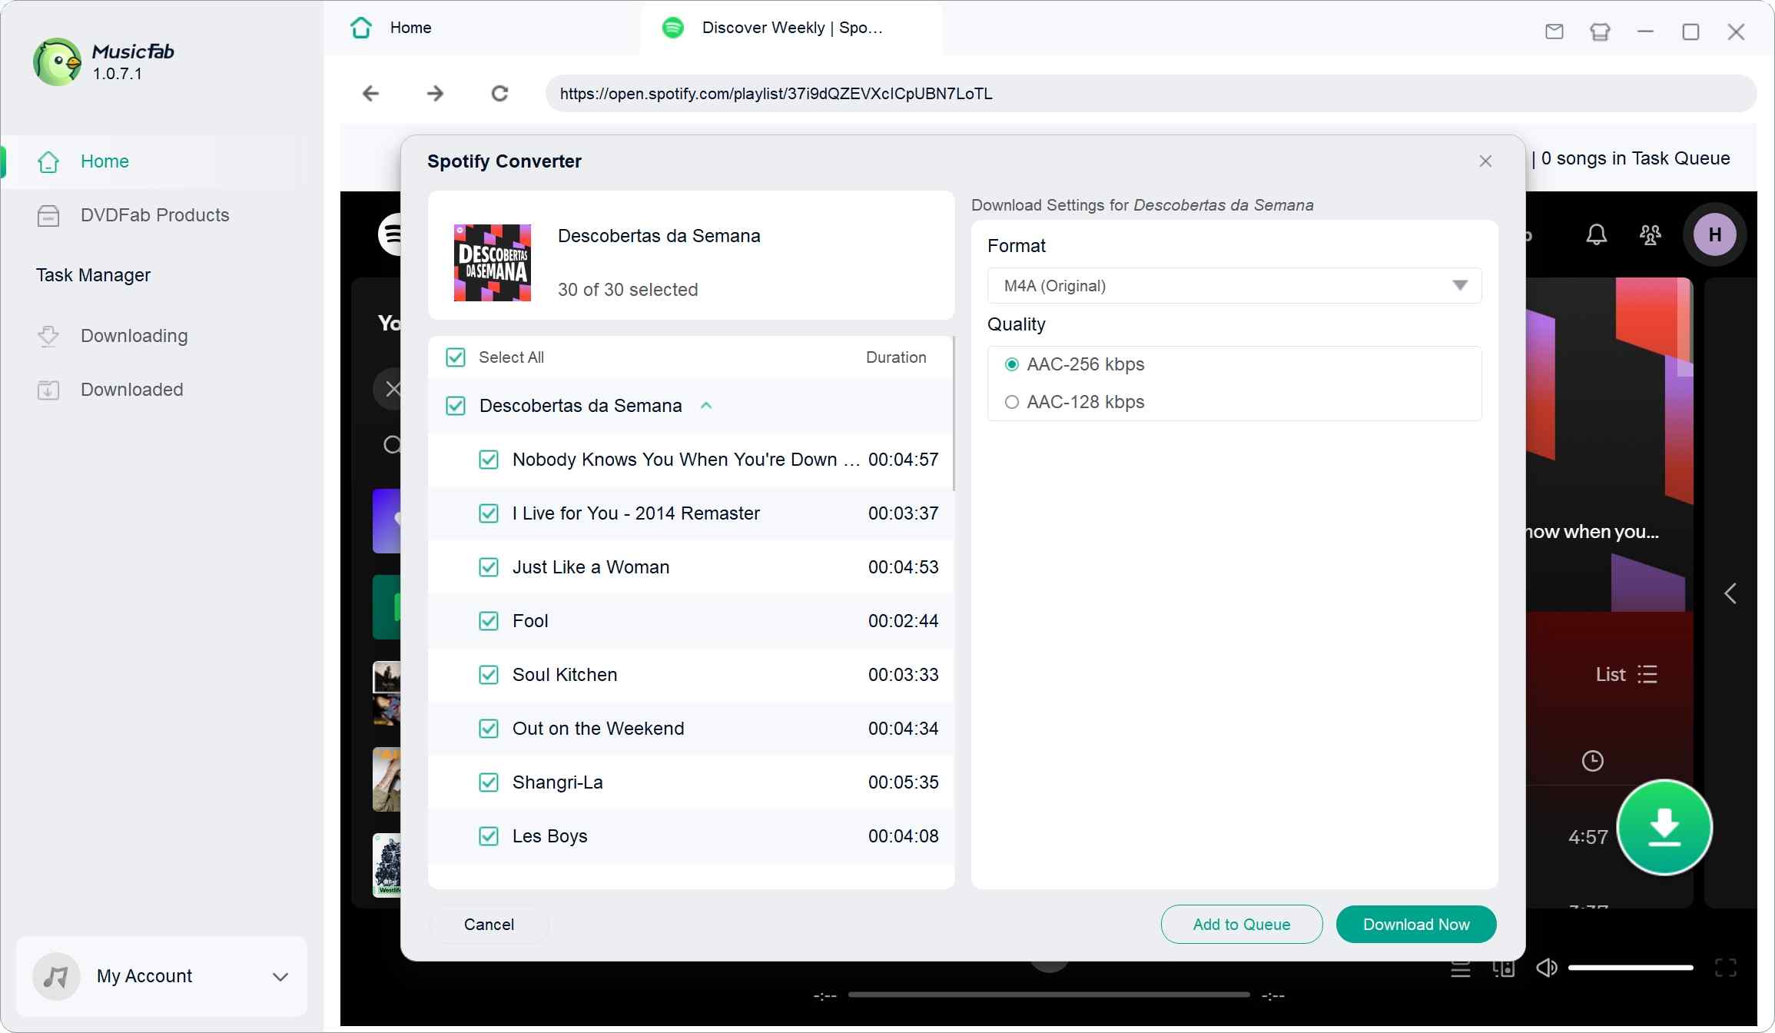Click the Soul Kitchen track title

point(565,675)
